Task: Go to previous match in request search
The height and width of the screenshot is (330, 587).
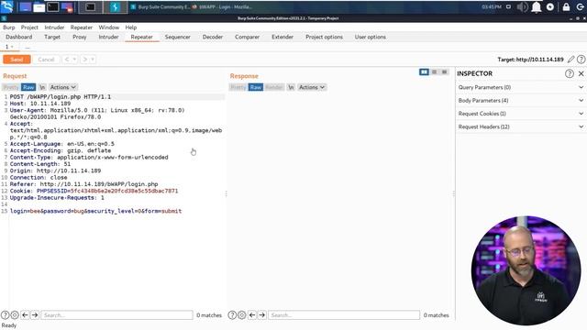Action: [x=25, y=315]
